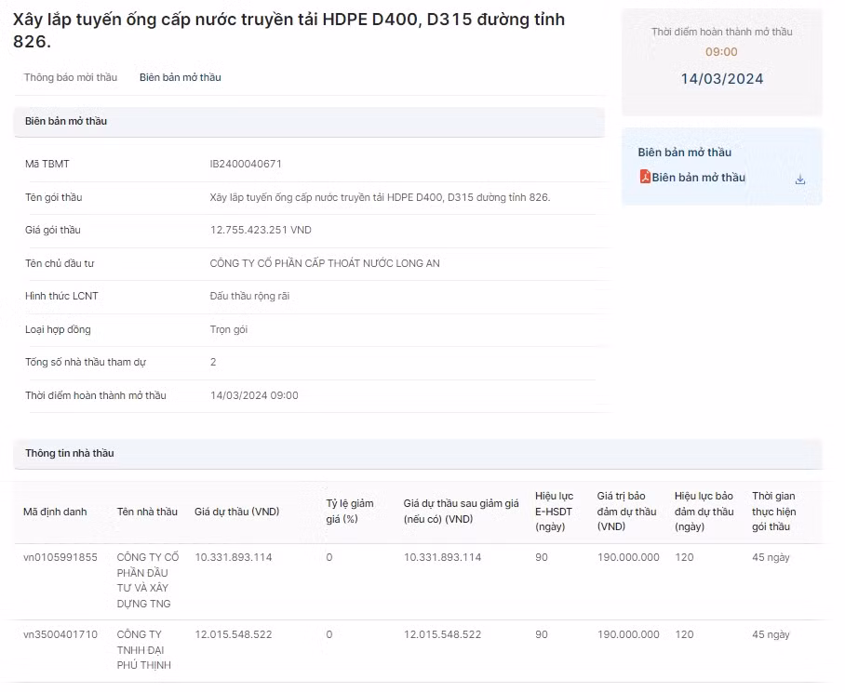Image resolution: width=845 pixels, height=692 pixels.
Task: Collapse the Thông tin nhà thầu section header
Action: [x=417, y=453]
